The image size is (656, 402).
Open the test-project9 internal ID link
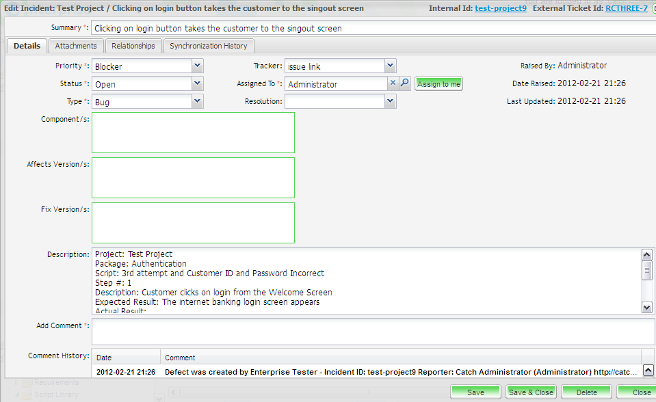pos(501,9)
